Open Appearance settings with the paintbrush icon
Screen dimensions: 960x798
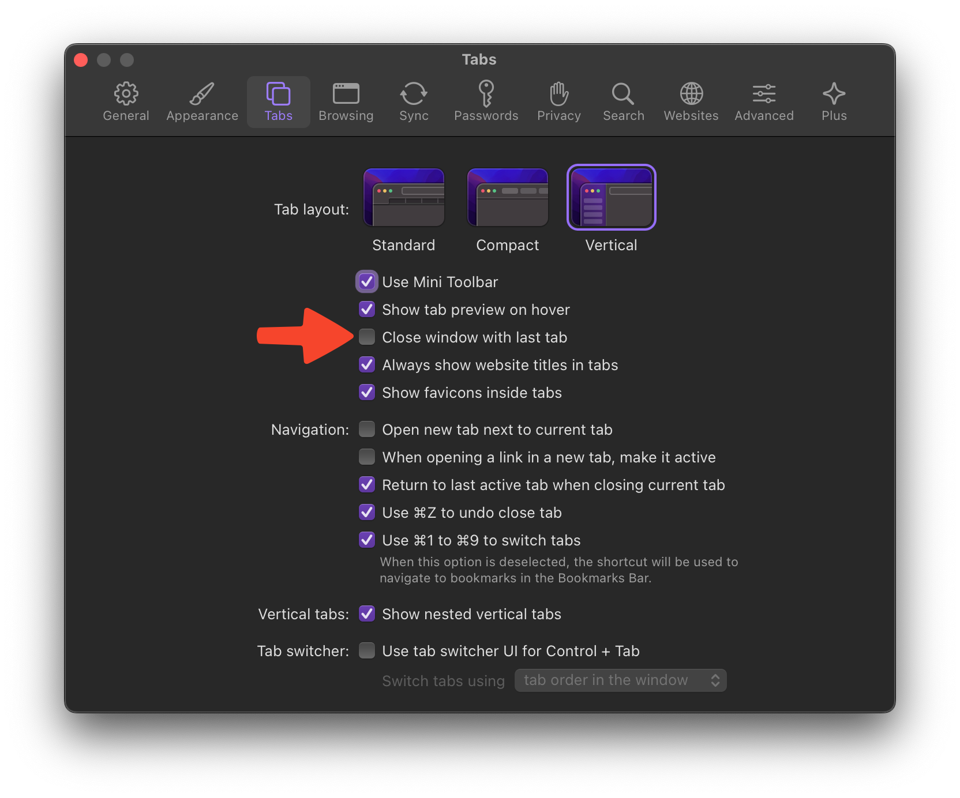[x=202, y=101]
